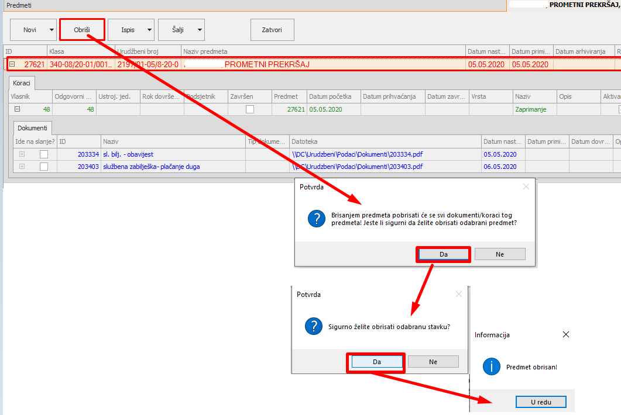Click the question mark icon in the Brisanjem predmeta dialog
Image resolution: width=621 pixels, height=415 pixels.
point(316,219)
